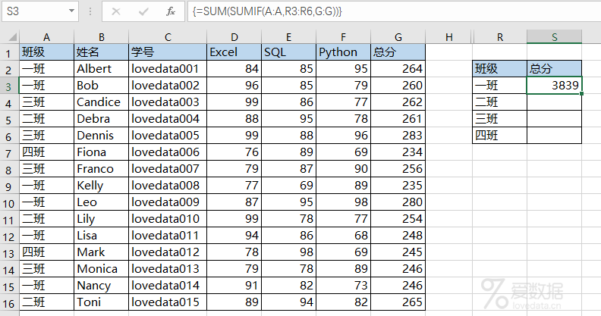The image size is (601, 316).
Task: Select 三班 cell in column R
Action: tap(500, 119)
